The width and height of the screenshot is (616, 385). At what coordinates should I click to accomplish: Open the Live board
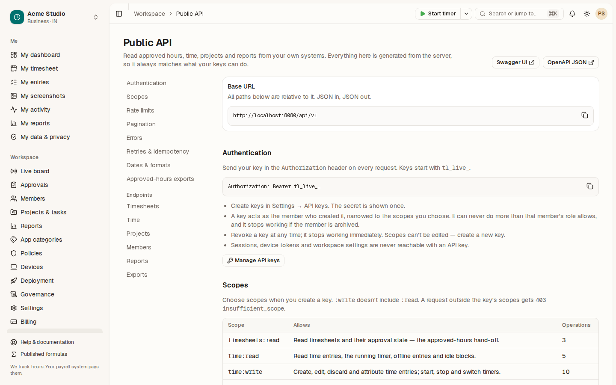click(55, 171)
